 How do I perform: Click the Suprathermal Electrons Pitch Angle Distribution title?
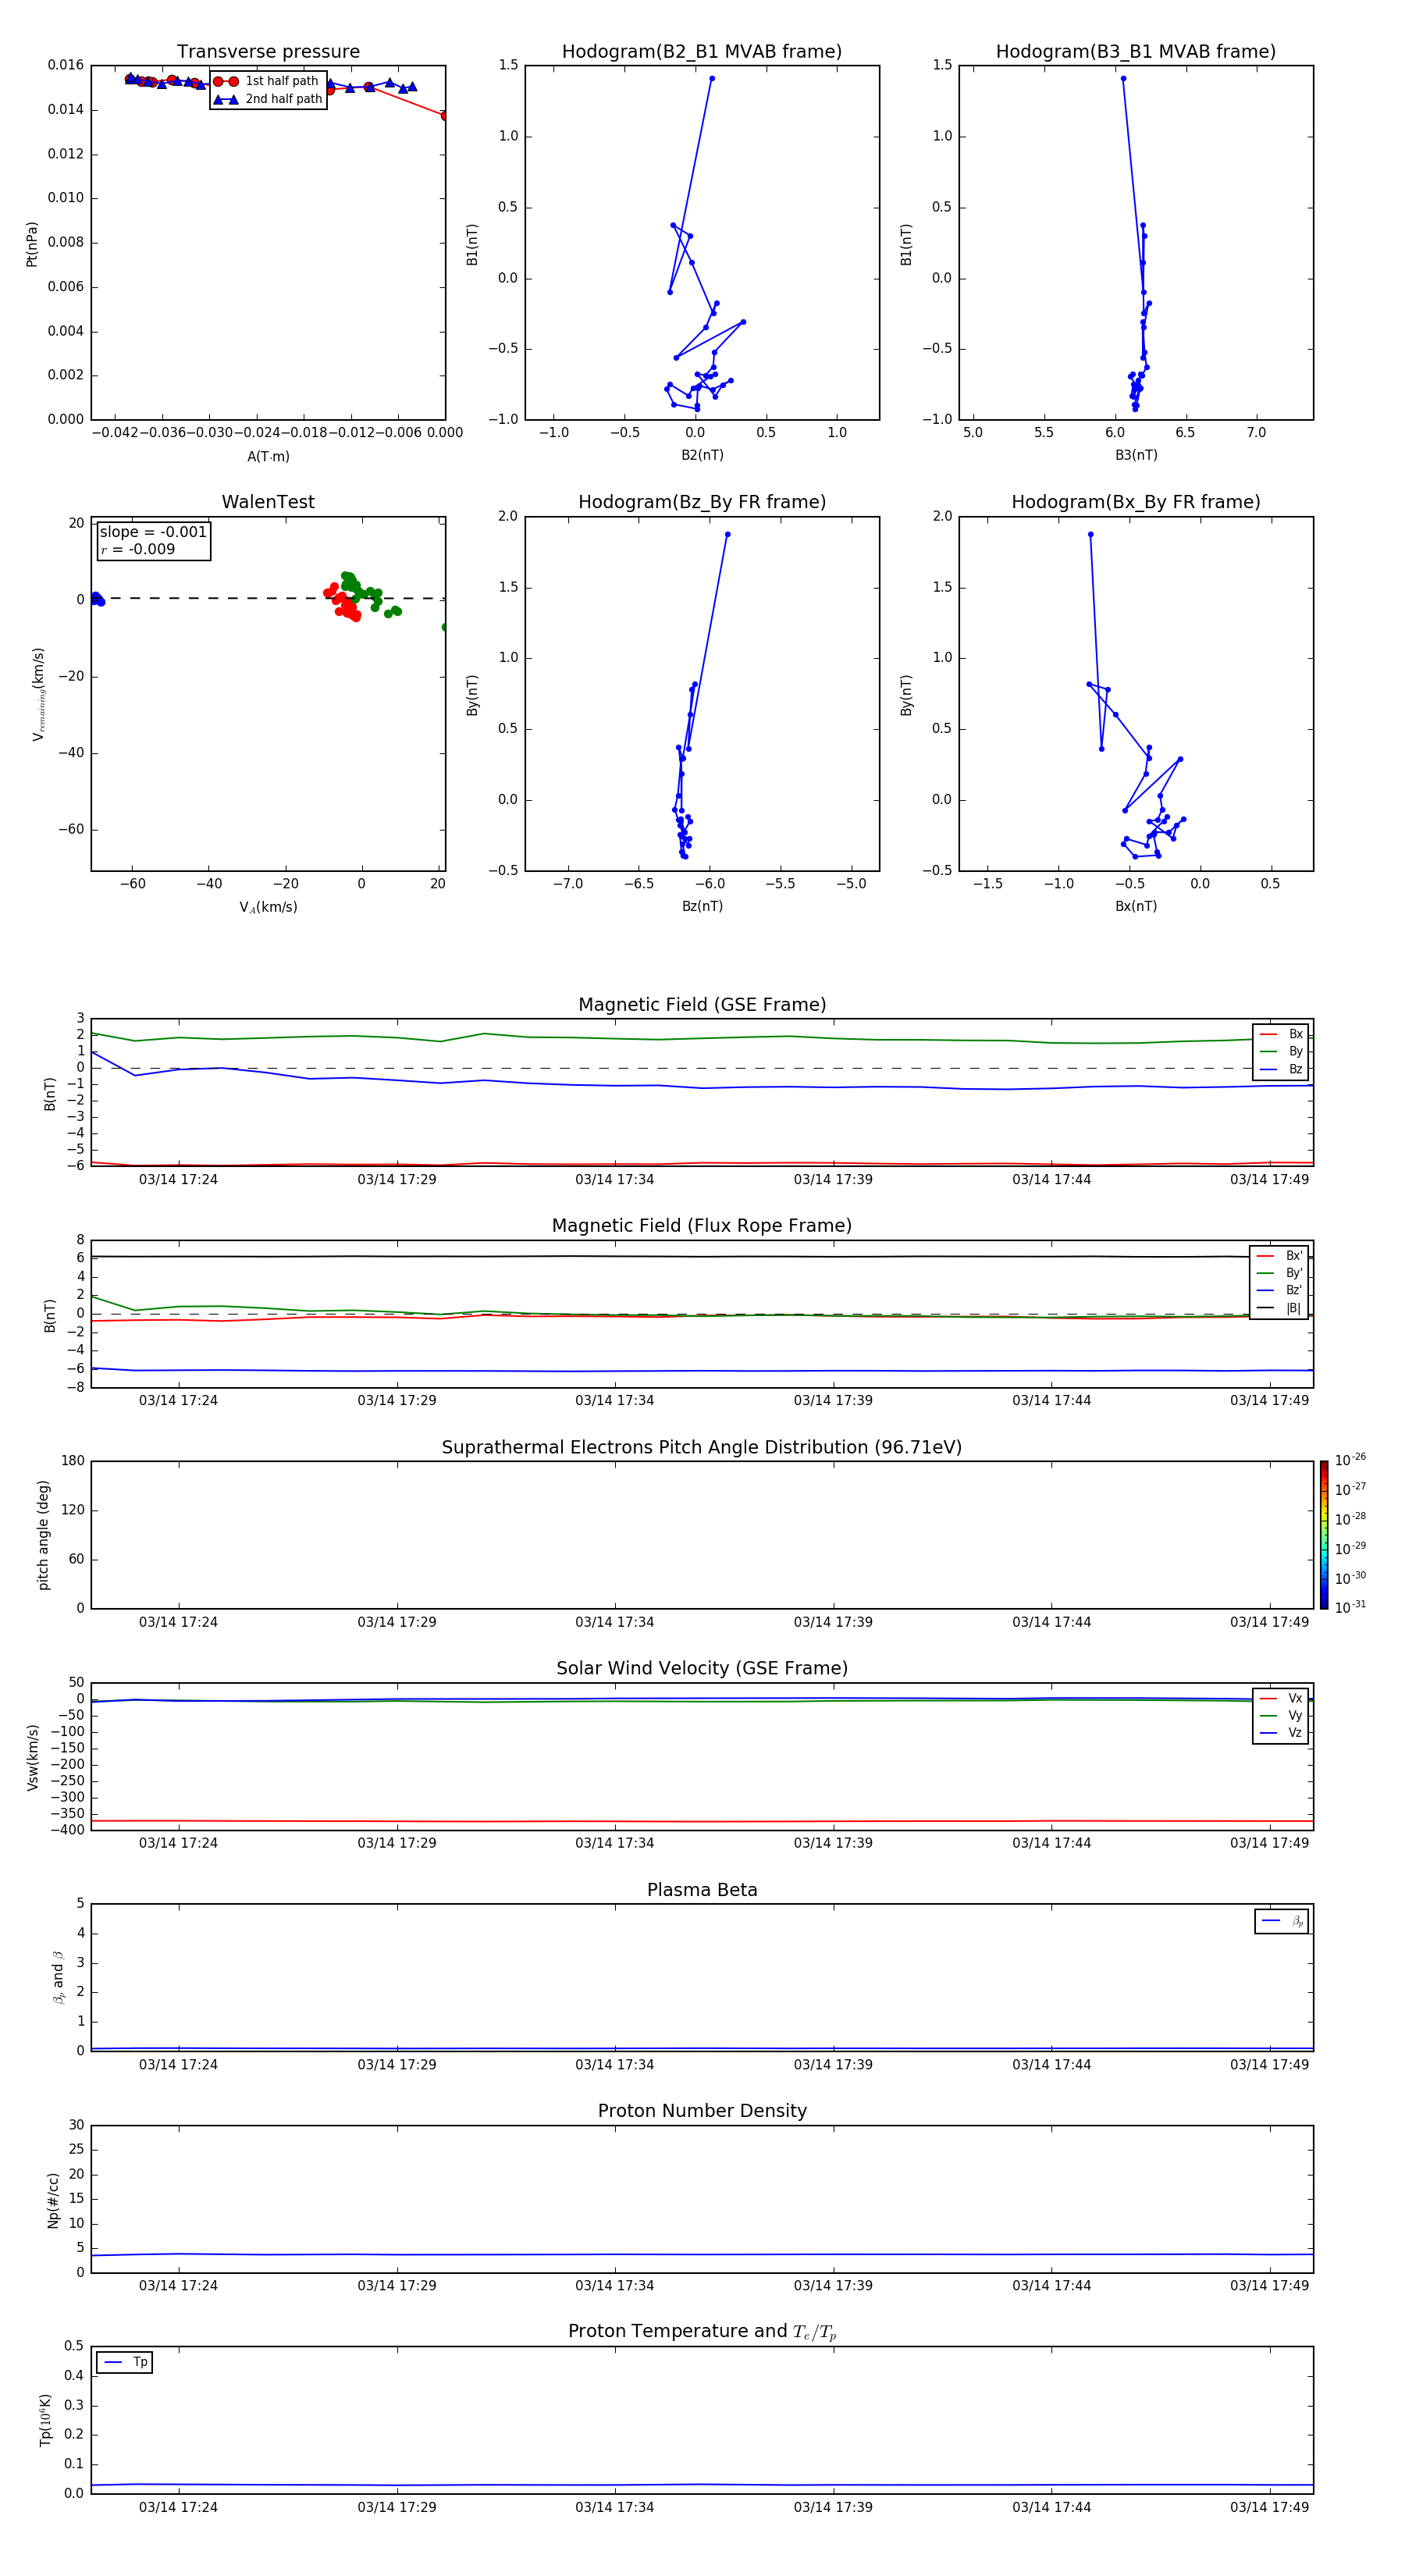coord(702,1448)
